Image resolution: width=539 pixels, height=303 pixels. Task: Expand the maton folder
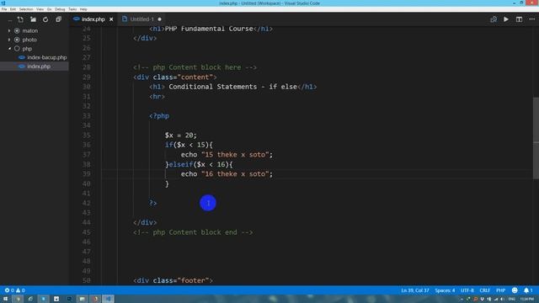click(x=9, y=30)
